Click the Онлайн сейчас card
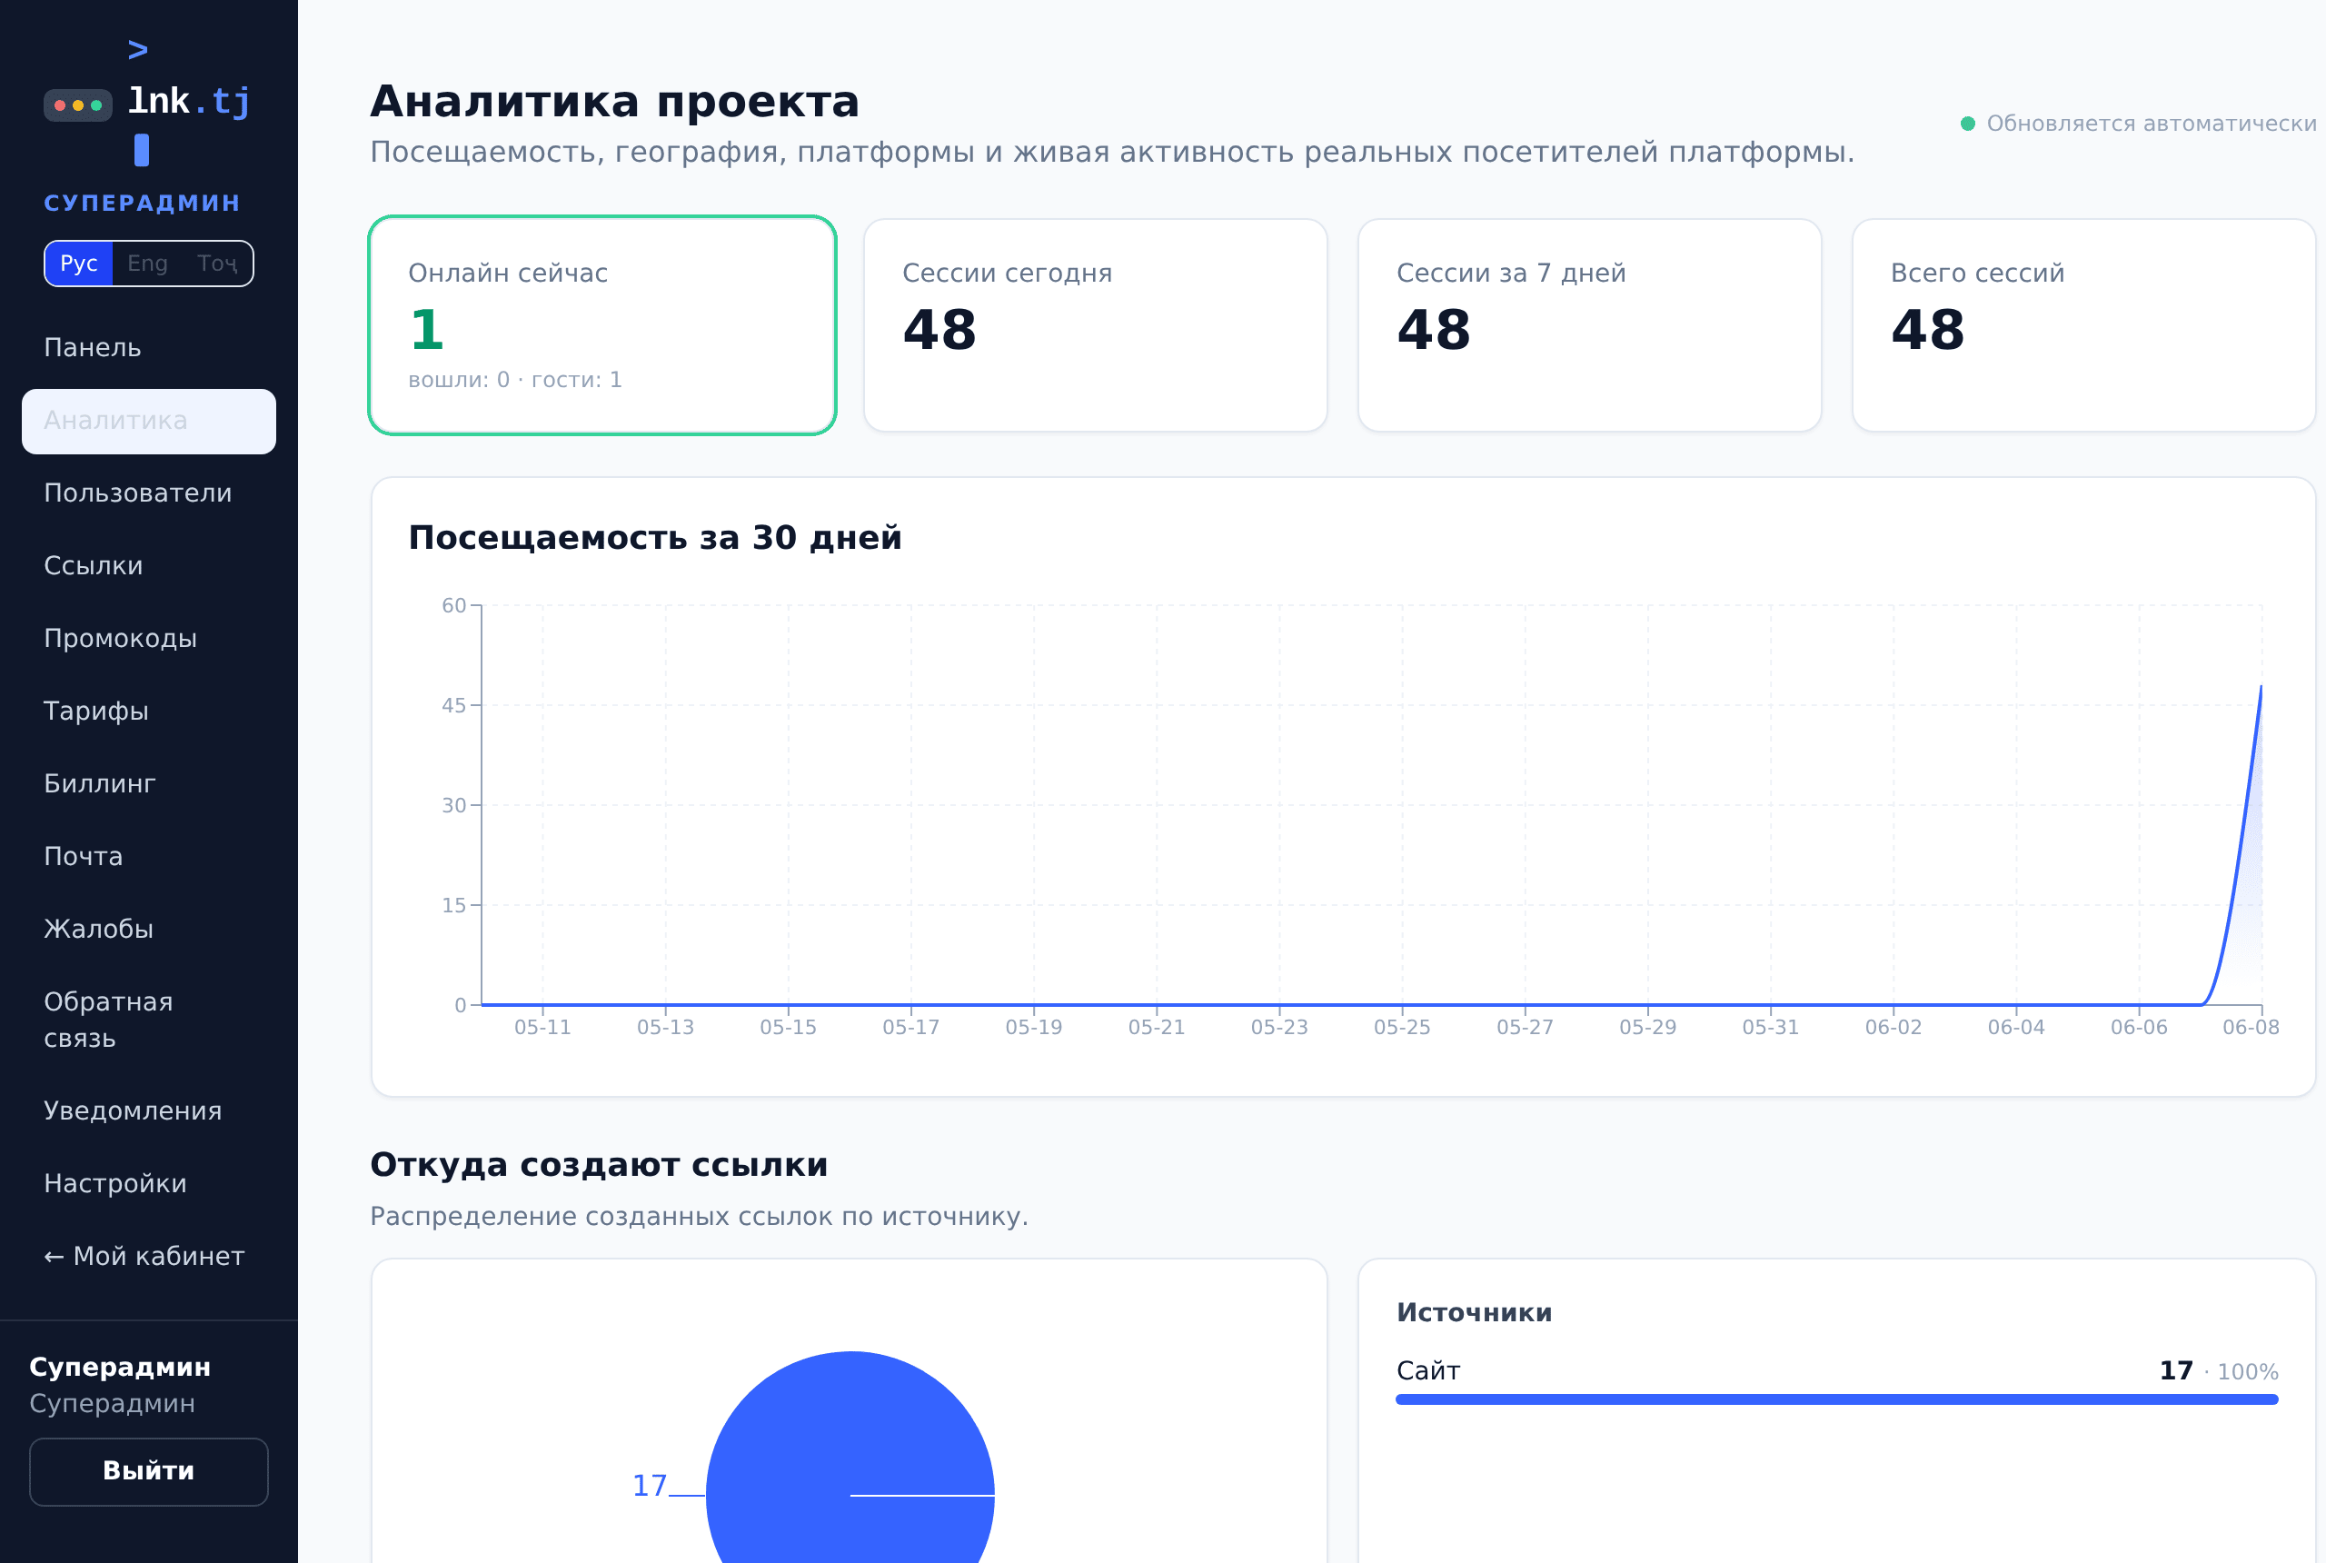 601,325
